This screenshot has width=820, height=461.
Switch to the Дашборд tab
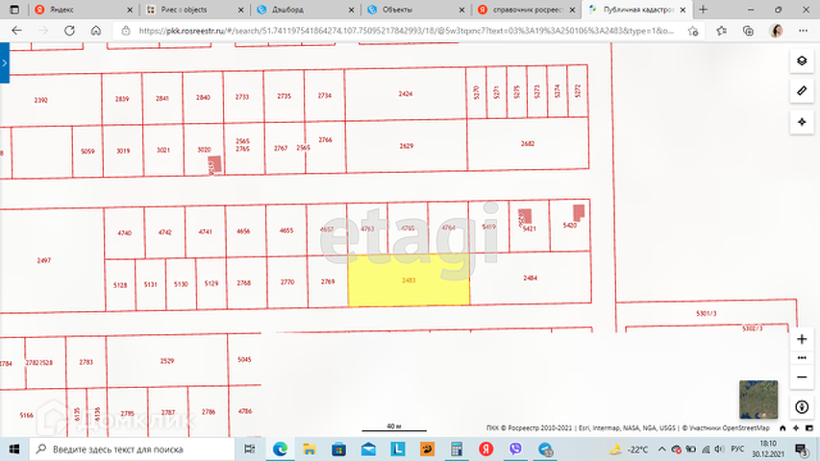coord(306,10)
